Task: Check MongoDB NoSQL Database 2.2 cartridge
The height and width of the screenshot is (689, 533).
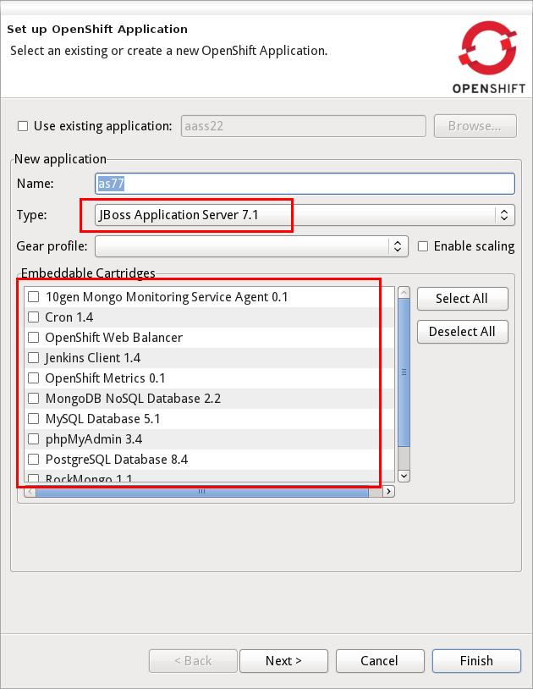Action: pyautogui.click(x=33, y=399)
